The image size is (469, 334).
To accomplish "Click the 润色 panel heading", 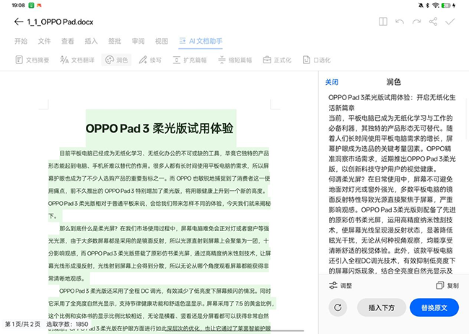I will coord(393,82).
